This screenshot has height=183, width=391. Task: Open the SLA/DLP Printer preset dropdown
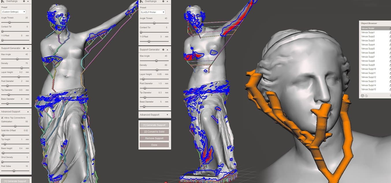point(152,12)
